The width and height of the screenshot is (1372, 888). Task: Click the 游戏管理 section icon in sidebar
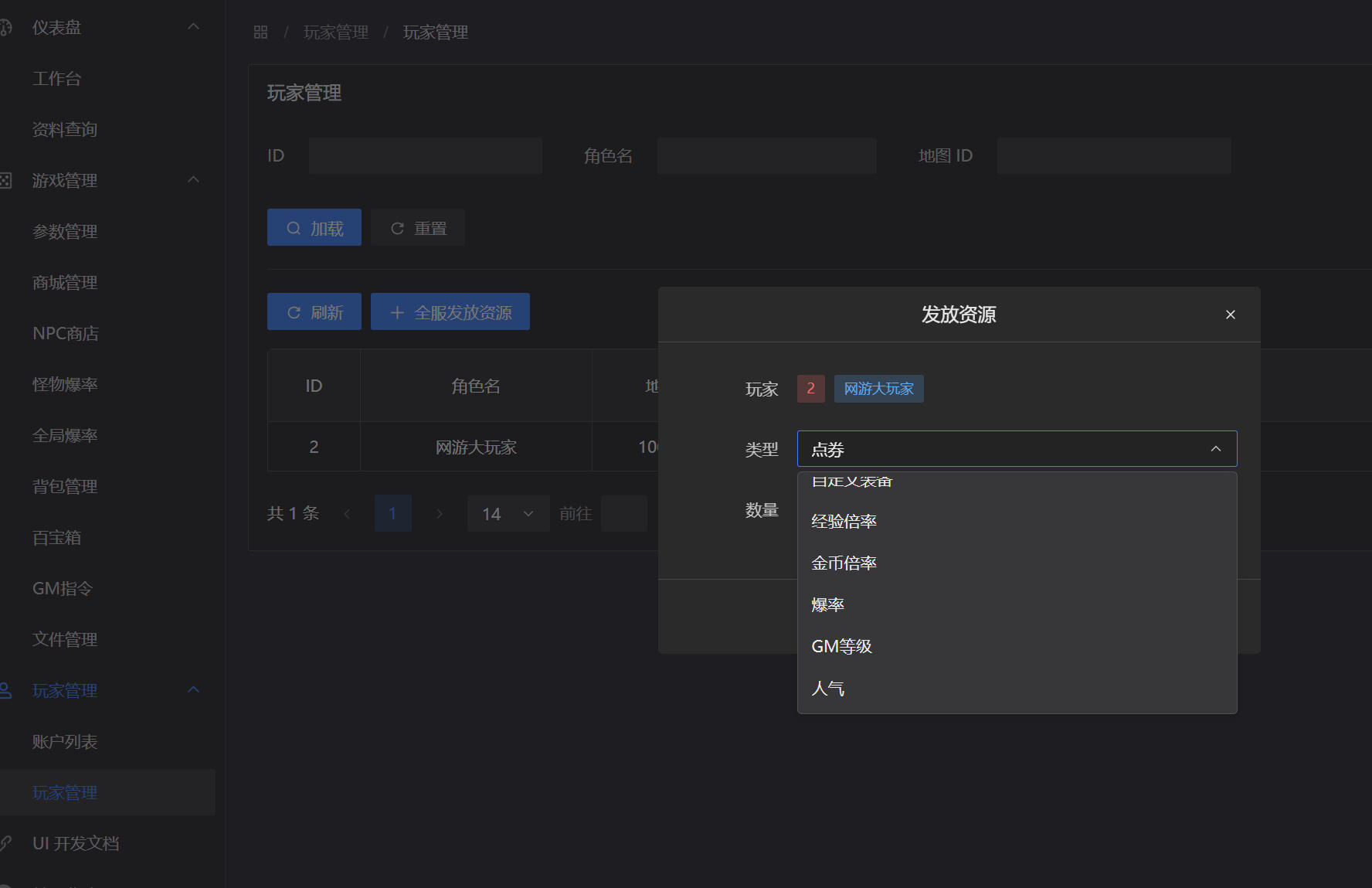pyautogui.click(x=7, y=180)
